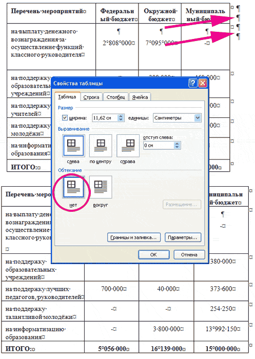Click 'на поддержку образовательных учреждений' in lower table
The image size is (255, 359).
click(31, 269)
